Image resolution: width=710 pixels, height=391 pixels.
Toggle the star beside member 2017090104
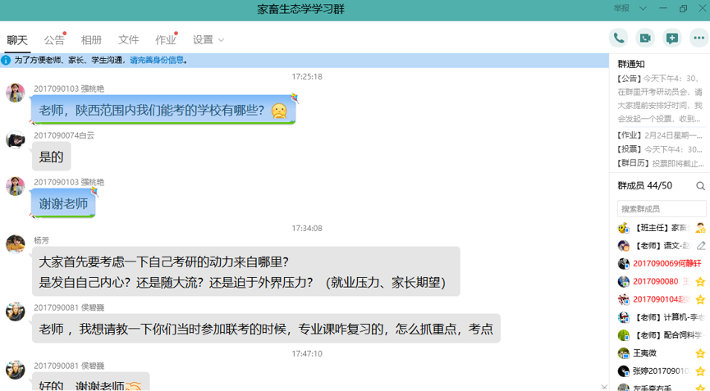700,299
